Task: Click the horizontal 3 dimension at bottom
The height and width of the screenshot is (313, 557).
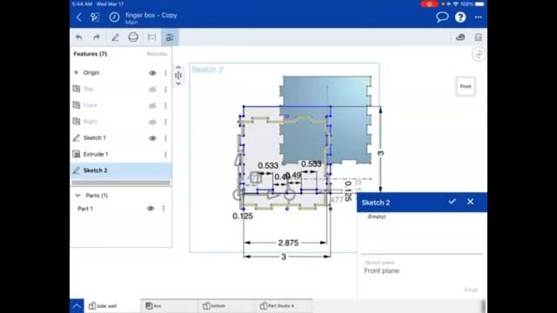Action: (x=284, y=257)
